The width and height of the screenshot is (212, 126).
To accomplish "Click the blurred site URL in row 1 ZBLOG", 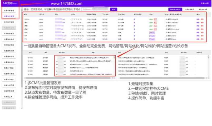I will click(60, 19).
